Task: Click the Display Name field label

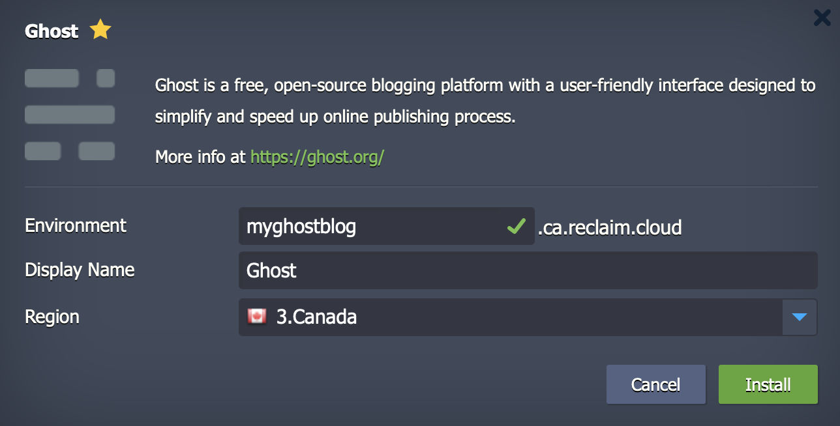Action: (80, 270)
